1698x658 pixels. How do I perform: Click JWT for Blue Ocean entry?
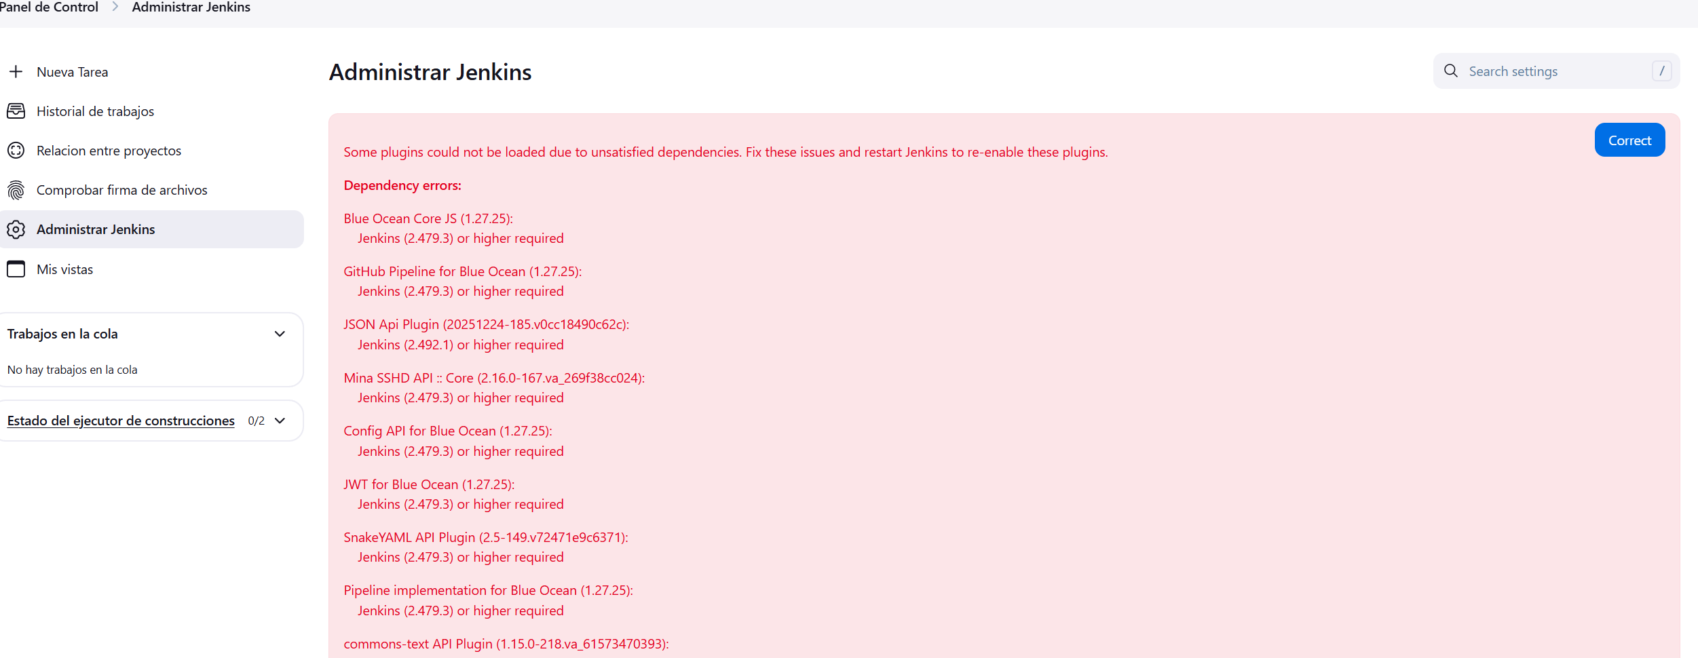click(429, 484)
